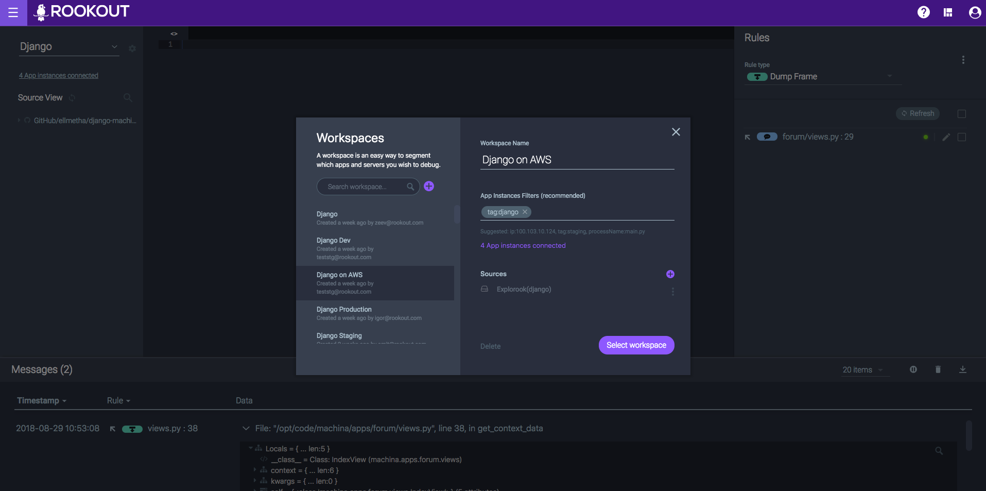Open the Rule column filter dropdown
This screenshot has width=986, height=491.
[x=118, y=401]
